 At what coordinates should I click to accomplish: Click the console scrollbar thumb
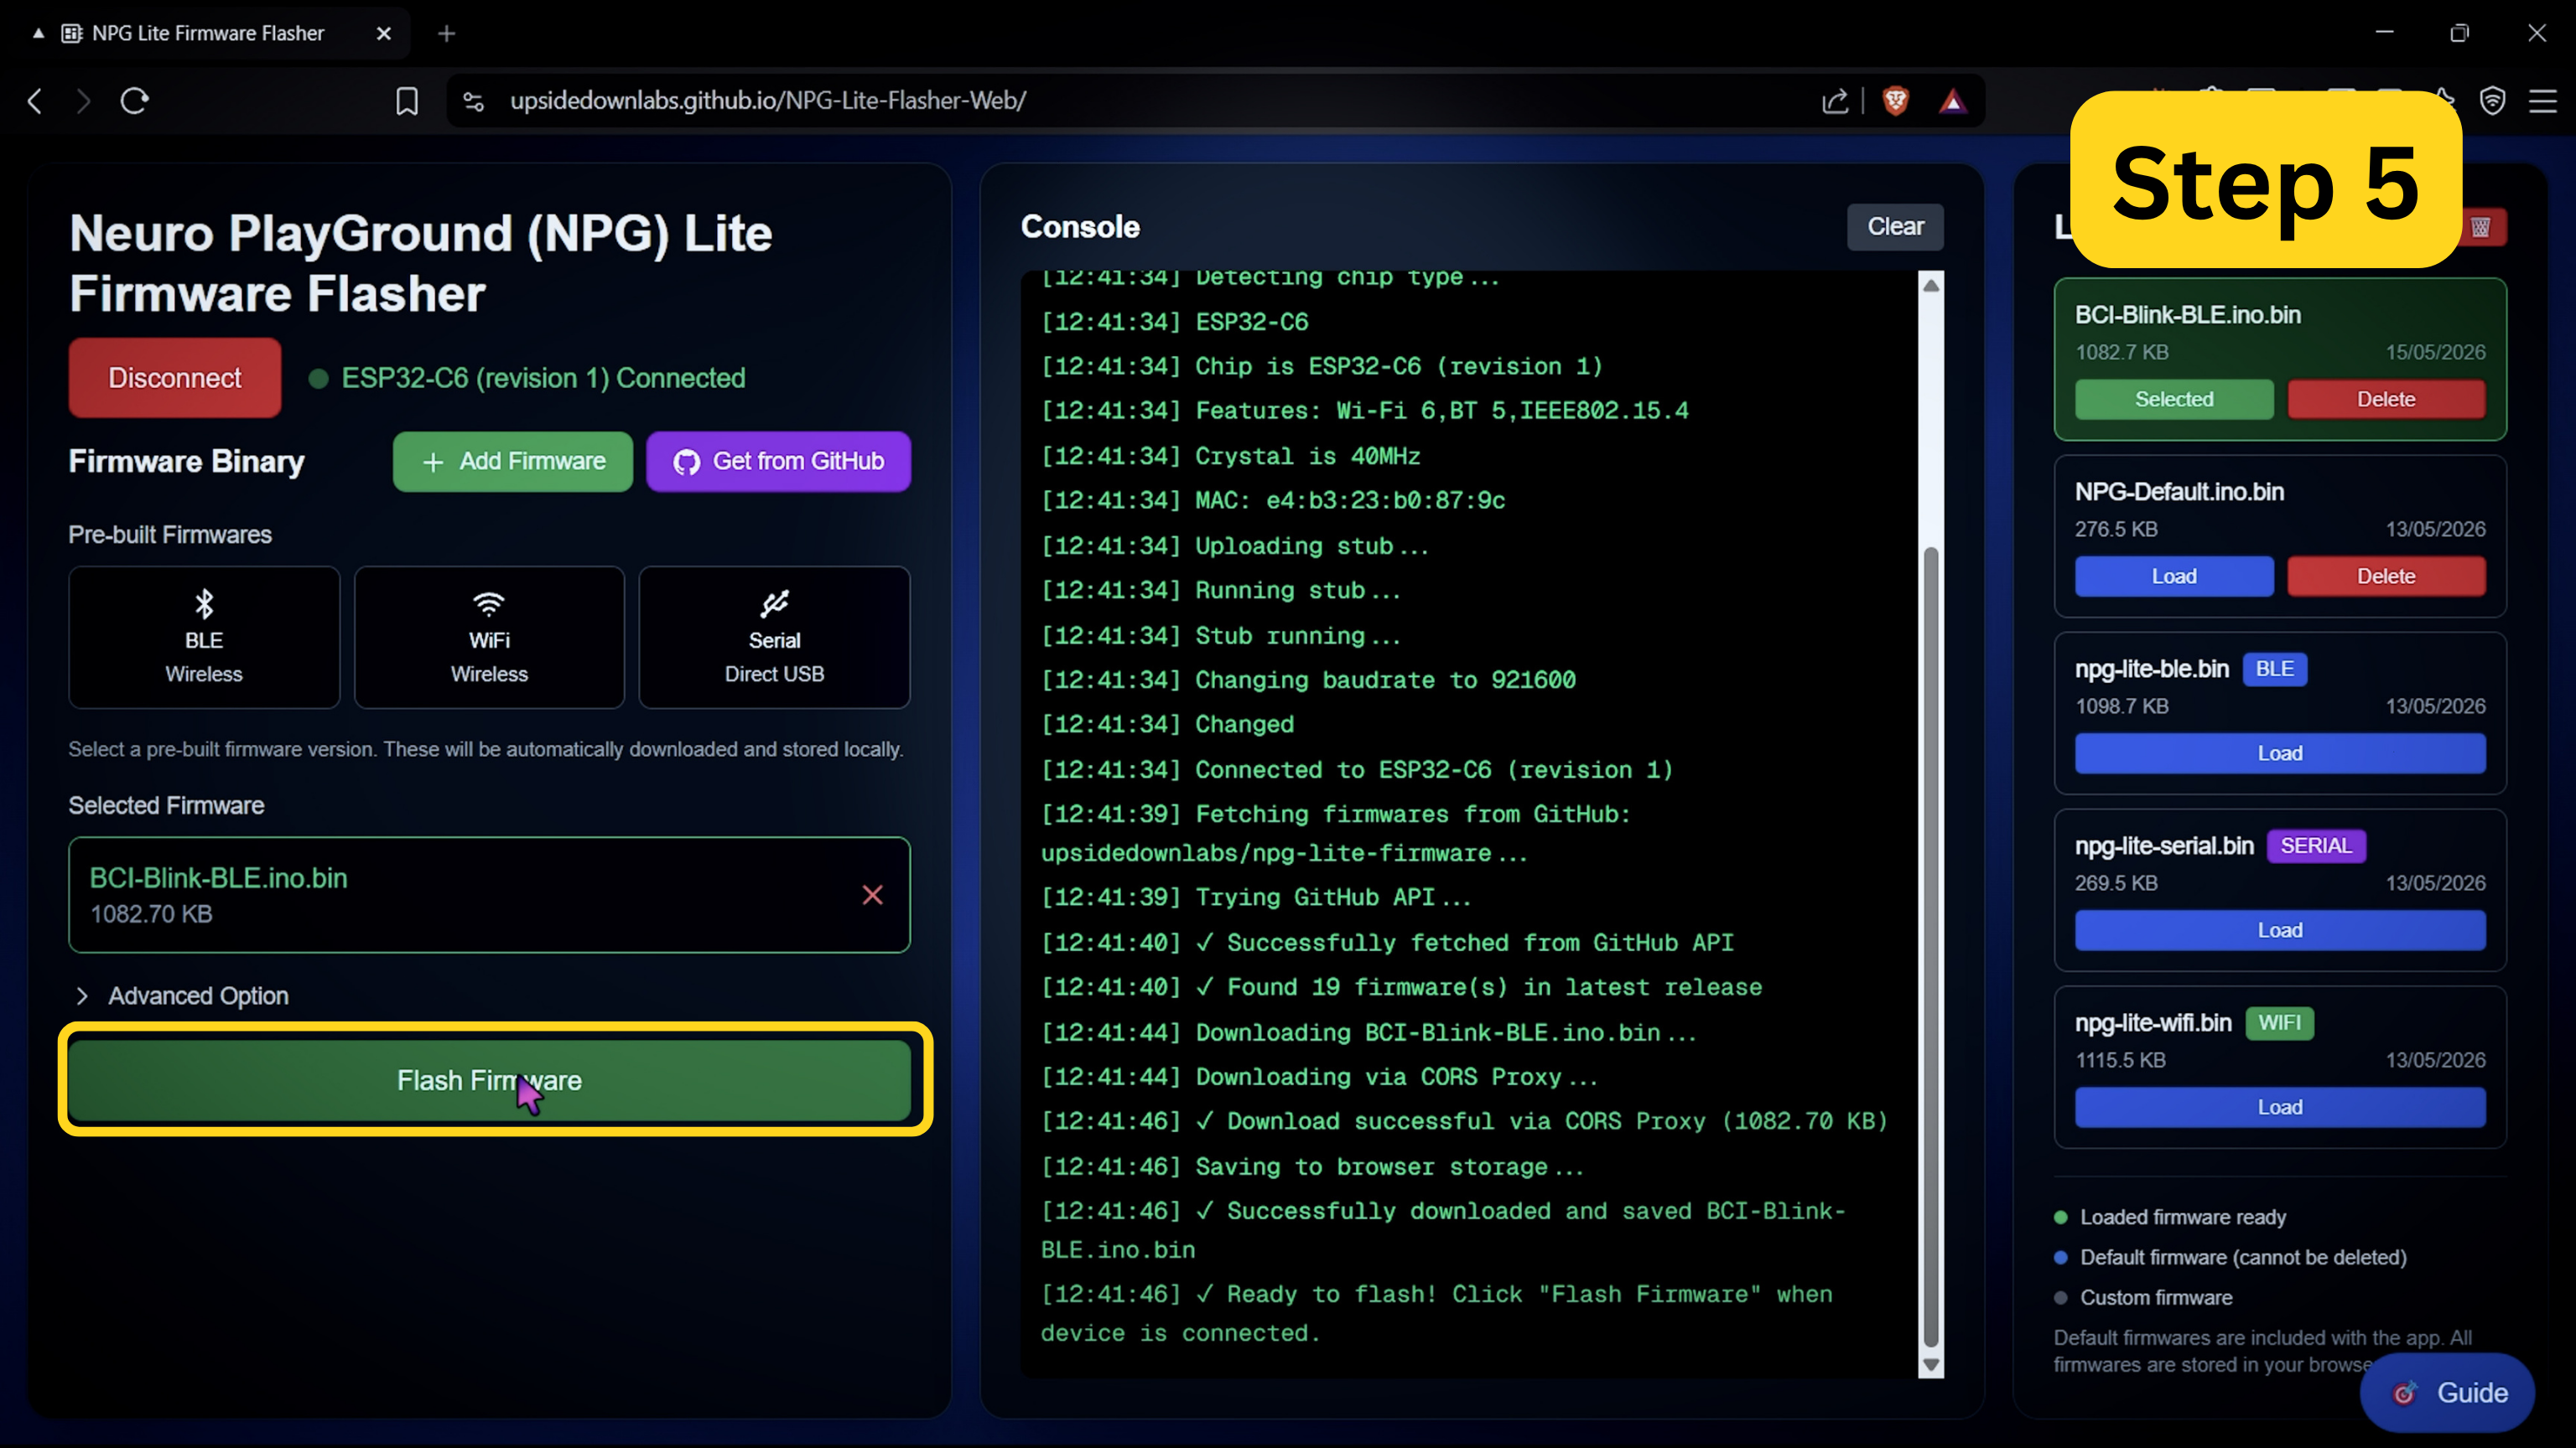tap(1931, 946)
